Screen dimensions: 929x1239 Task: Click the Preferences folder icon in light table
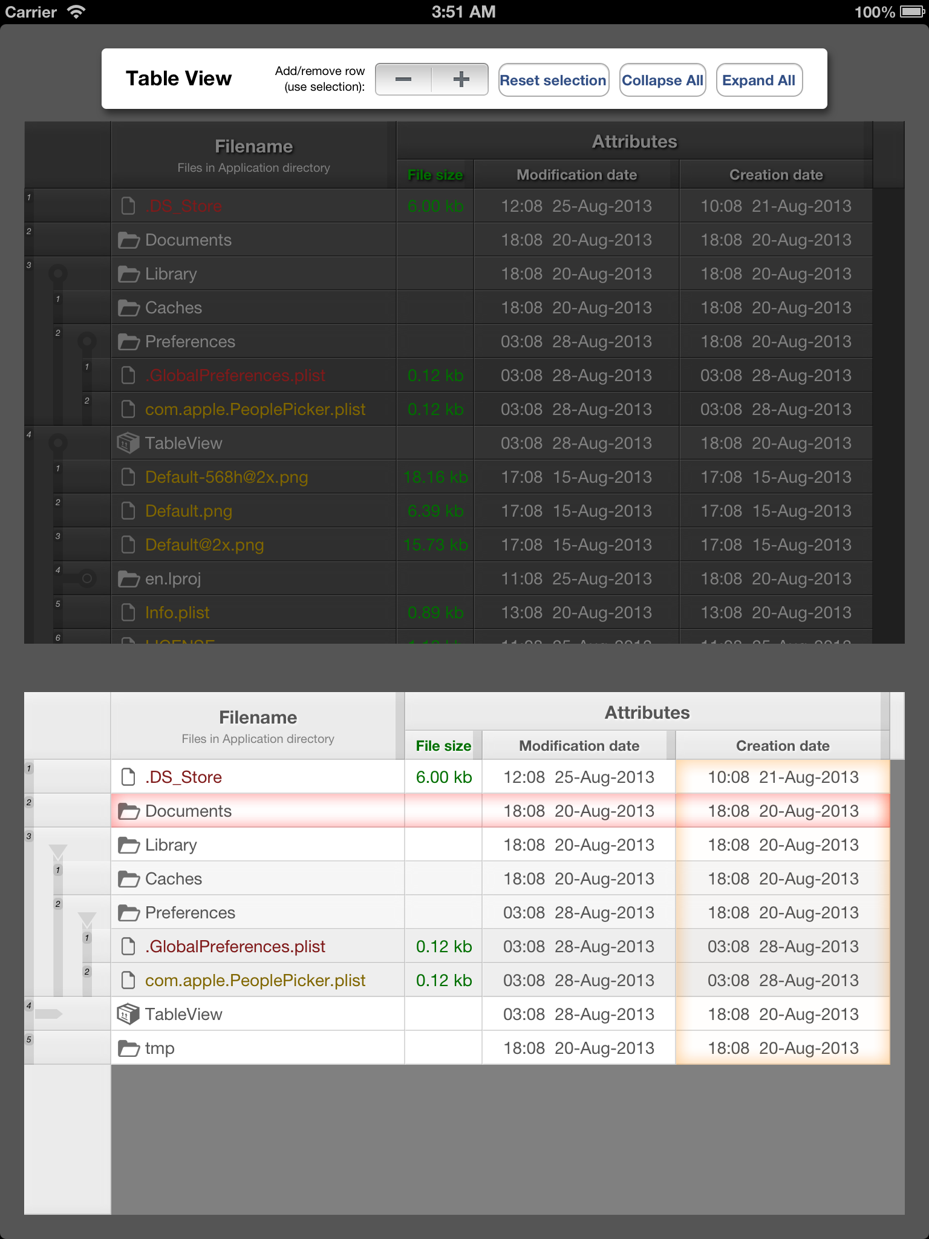(128, 913)
